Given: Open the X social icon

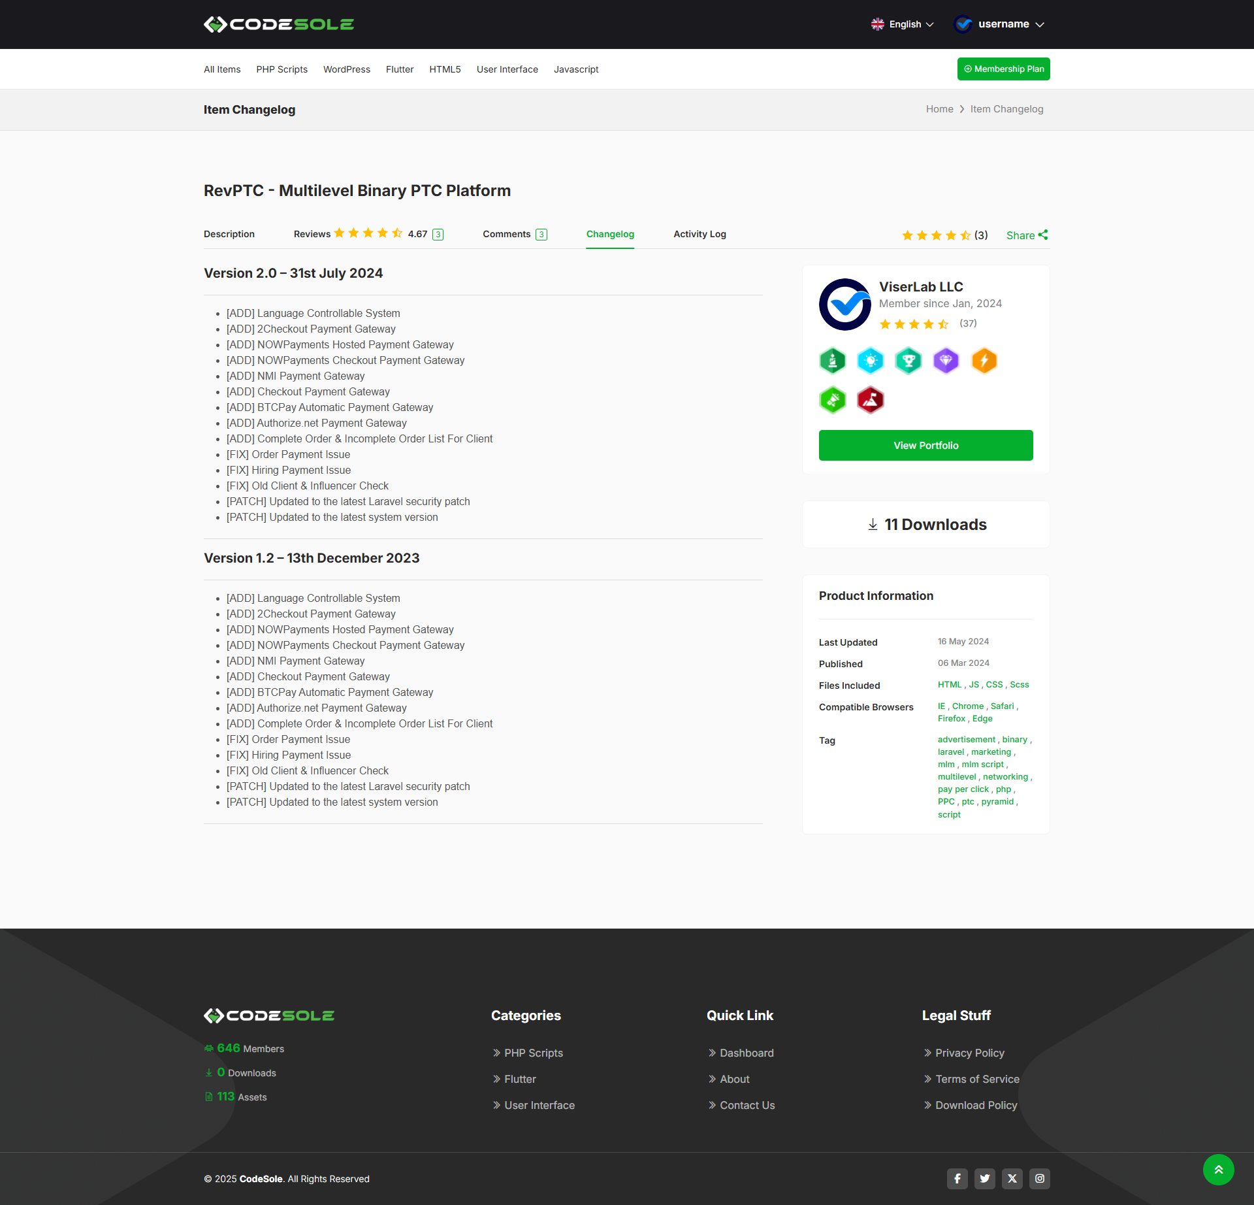Looking at the screenshot, I should [x=1012, y=1178].
